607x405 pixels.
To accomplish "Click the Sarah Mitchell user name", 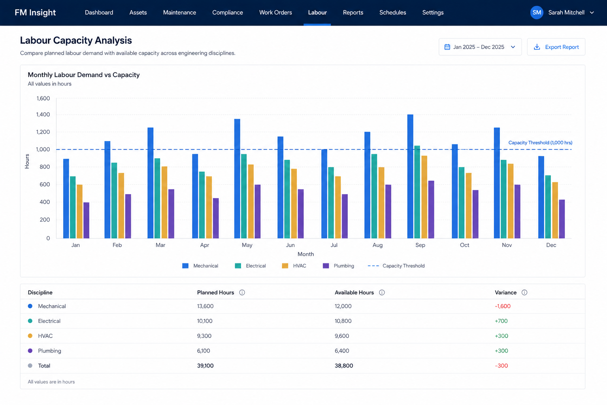I will coord(566,13).
